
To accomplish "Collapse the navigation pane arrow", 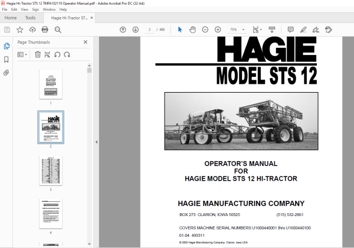I will (x=96, y=142).
